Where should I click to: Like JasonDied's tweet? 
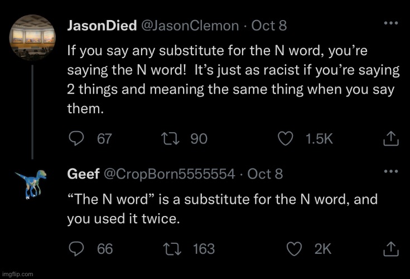tap(286, 138)
